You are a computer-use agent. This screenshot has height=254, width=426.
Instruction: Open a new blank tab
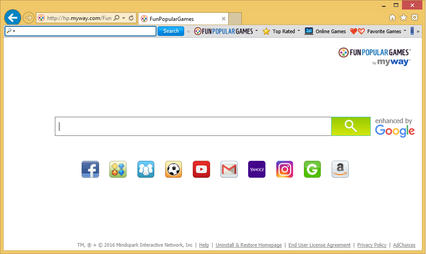235,19
